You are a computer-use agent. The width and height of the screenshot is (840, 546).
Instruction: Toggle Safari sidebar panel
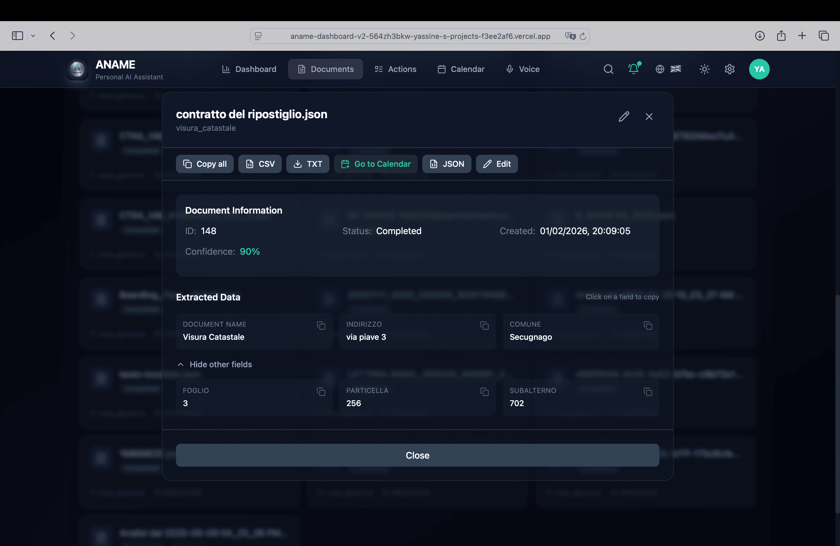coord(17,36)
